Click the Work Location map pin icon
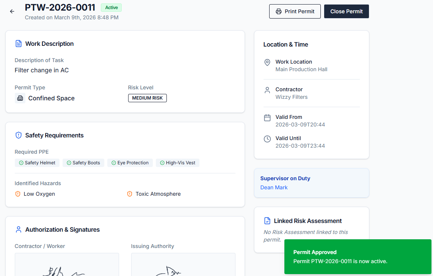 (x=267, y=62)
